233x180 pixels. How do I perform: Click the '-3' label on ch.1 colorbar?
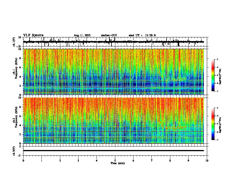pyautogui.click(x=217, y=59)
